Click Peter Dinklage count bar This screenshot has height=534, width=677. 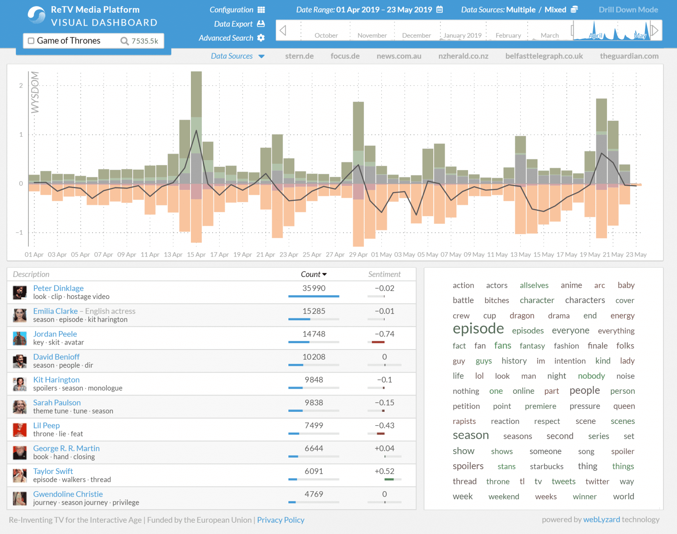[x=314, y=296]
